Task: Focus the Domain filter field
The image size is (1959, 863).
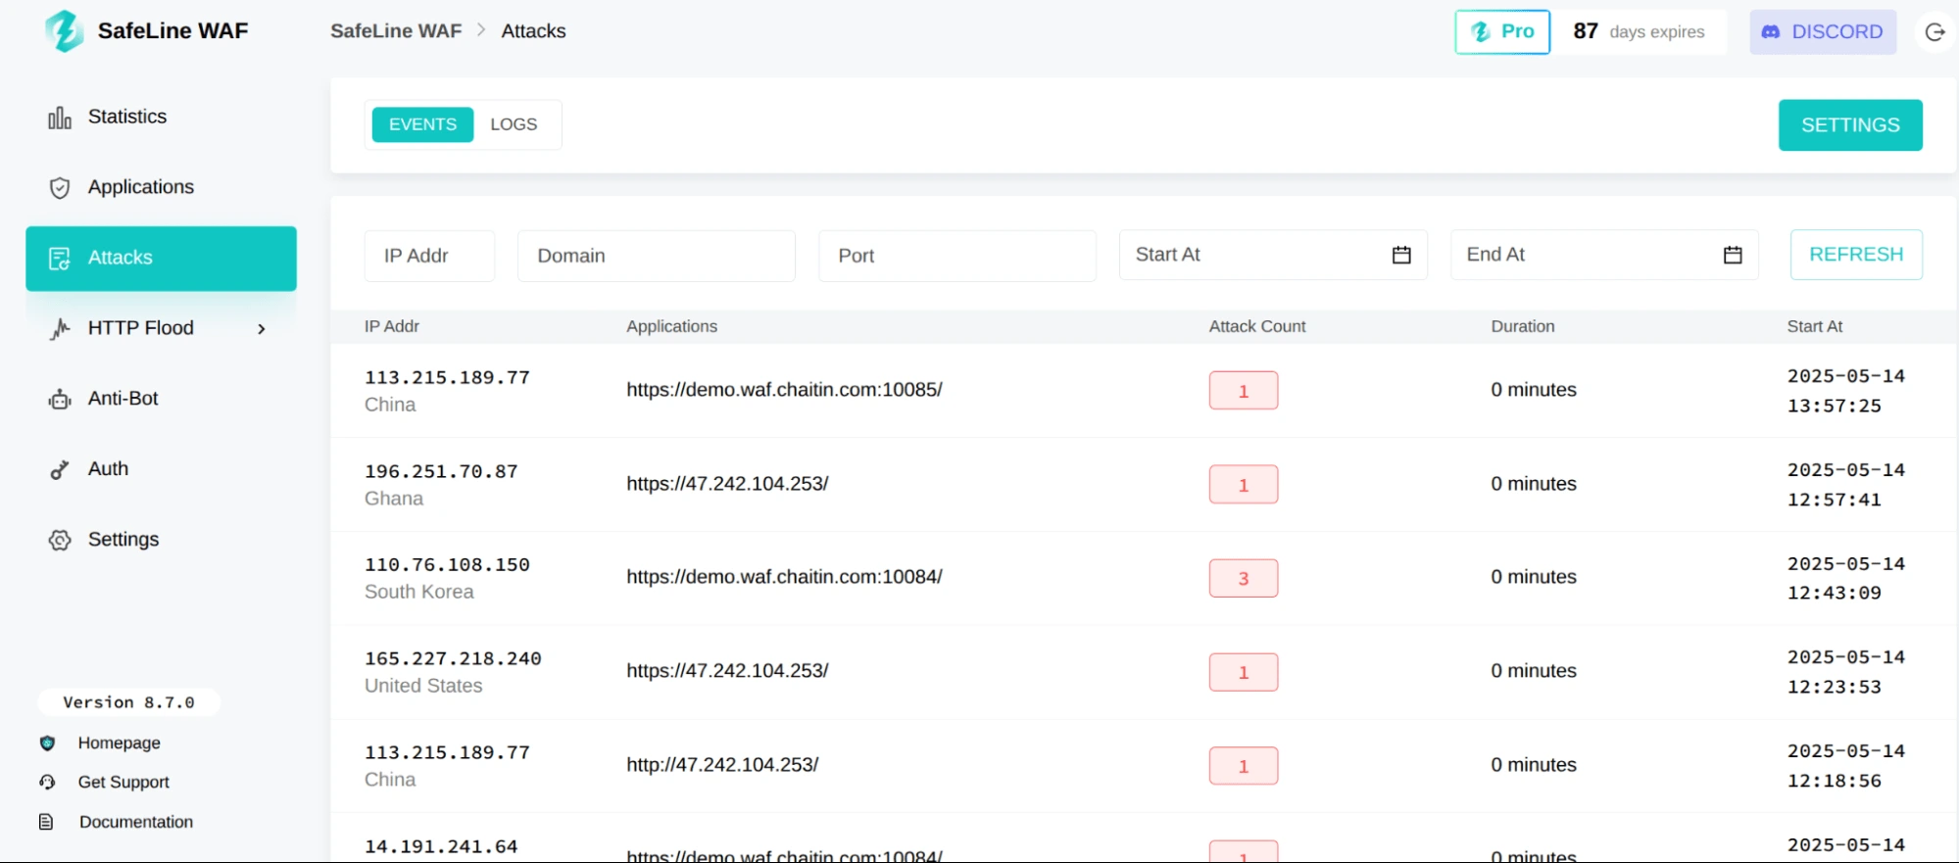Action: click(x=656, y=256)
